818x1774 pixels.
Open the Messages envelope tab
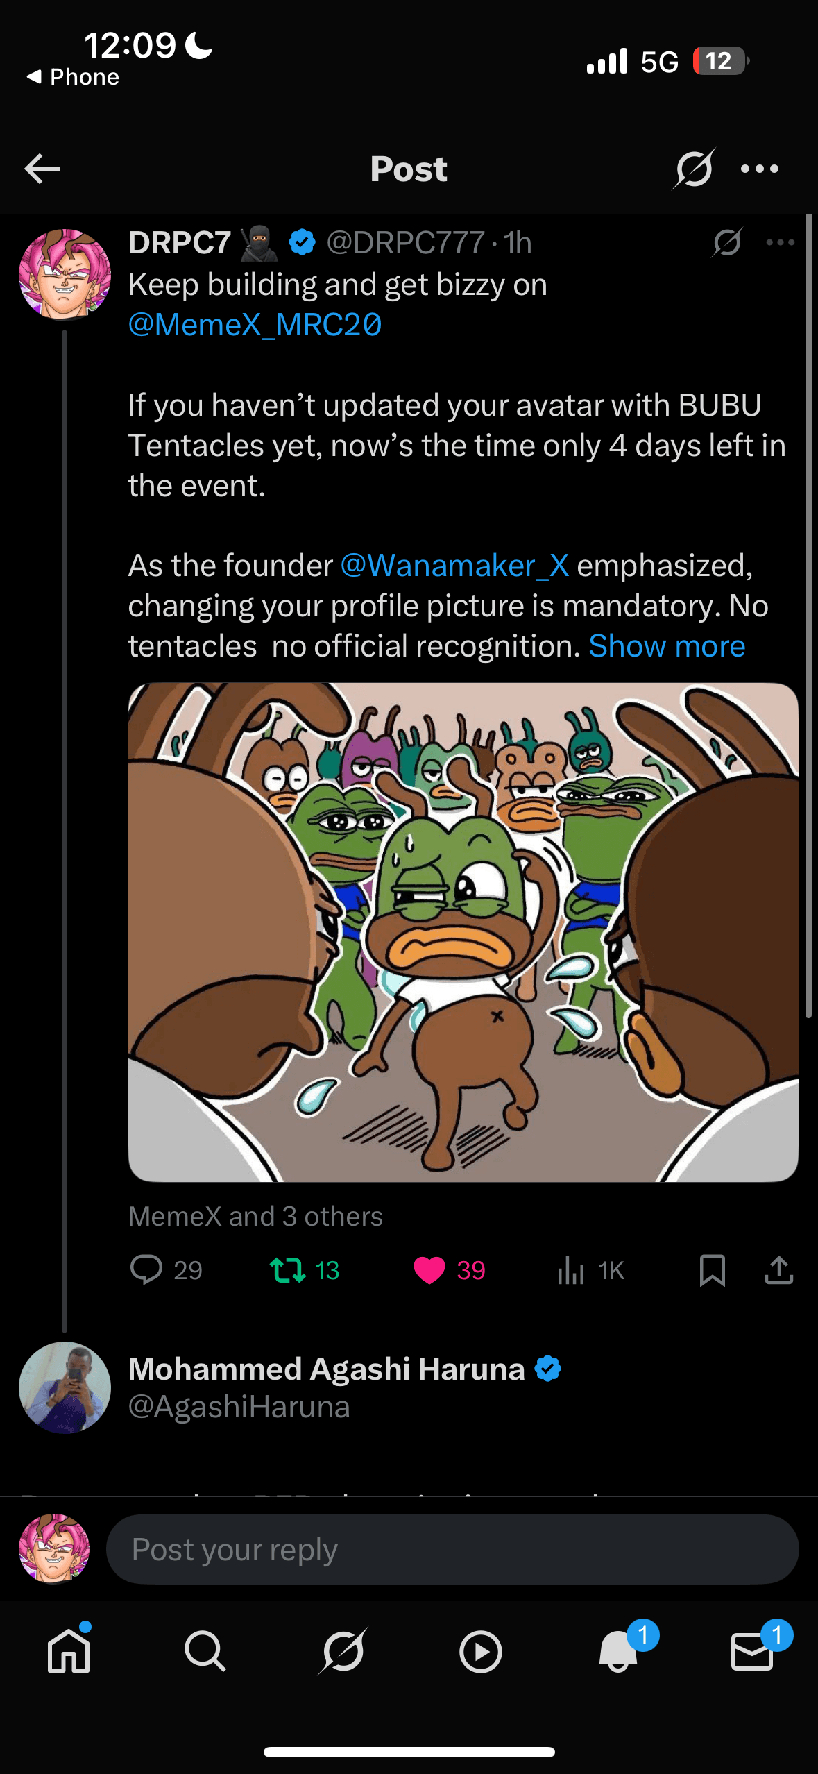pyautogui.click(x=752, y=1650)
